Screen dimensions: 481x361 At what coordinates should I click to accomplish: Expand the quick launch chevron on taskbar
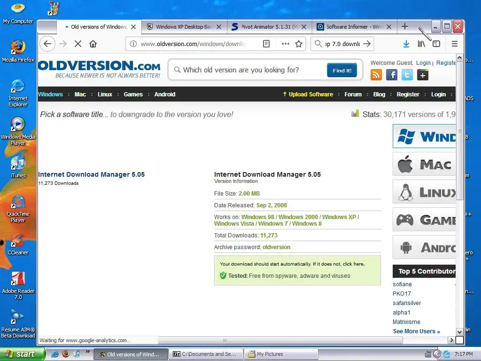point(88,352)
